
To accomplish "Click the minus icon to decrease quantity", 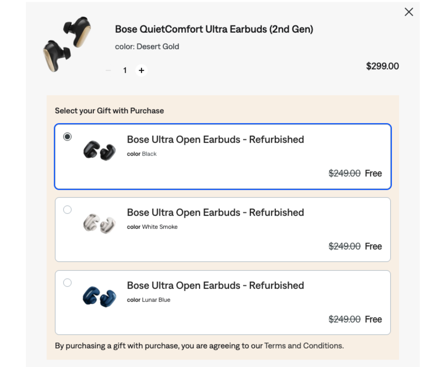I will pos(108,70).
